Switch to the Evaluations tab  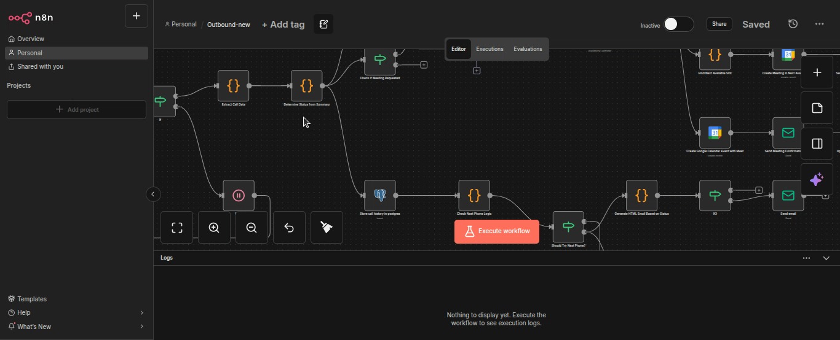(x=528, y=49)
